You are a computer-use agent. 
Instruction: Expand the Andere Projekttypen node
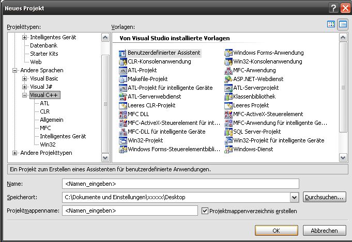(14, 153)
